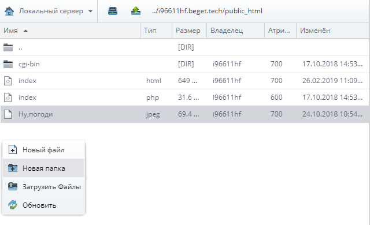
Task: Click the cgi-bin folder icon
Action: (x=8, y=64)
